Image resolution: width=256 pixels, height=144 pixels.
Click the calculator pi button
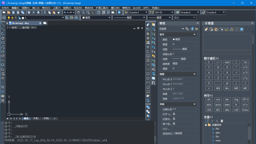pyautogui.click(x=227, y=83)
